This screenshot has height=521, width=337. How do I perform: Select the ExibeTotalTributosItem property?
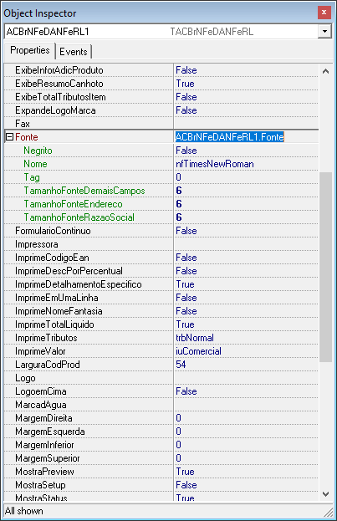[x=60, y=97]
